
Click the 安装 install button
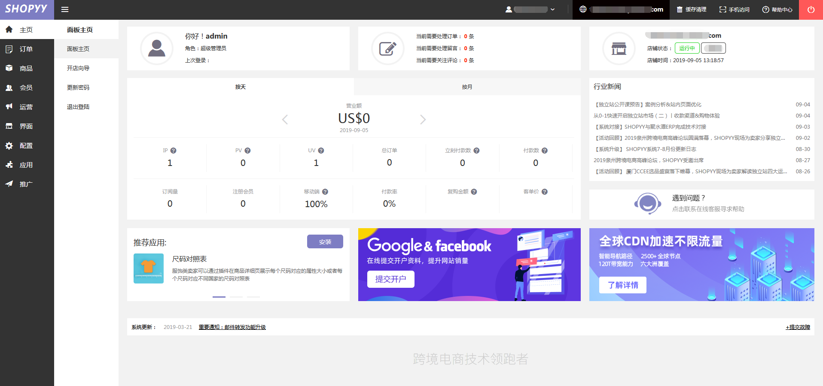[x=325, y=241]
